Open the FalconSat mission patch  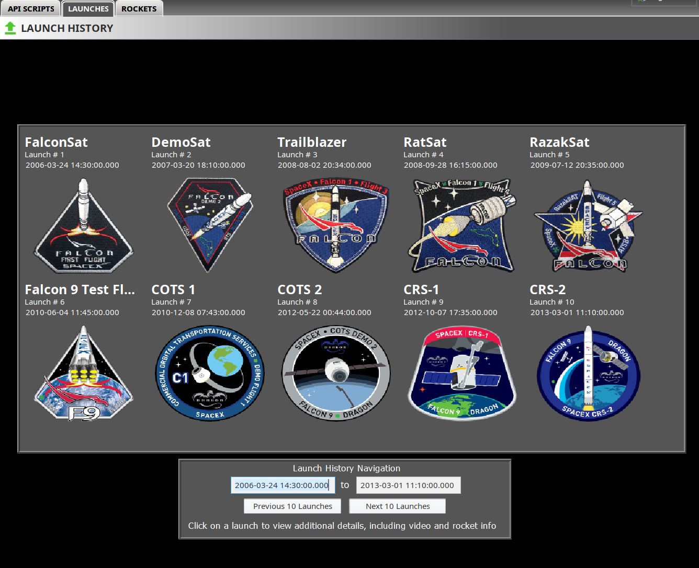click(84, 226)
